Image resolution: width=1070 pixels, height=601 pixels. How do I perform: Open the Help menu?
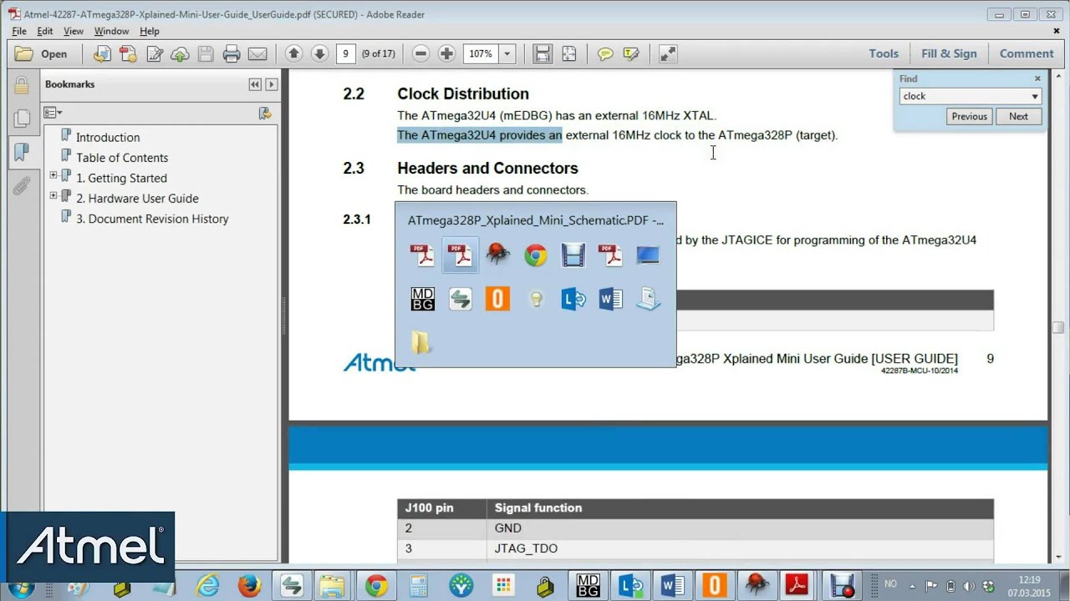pos(150,31)
